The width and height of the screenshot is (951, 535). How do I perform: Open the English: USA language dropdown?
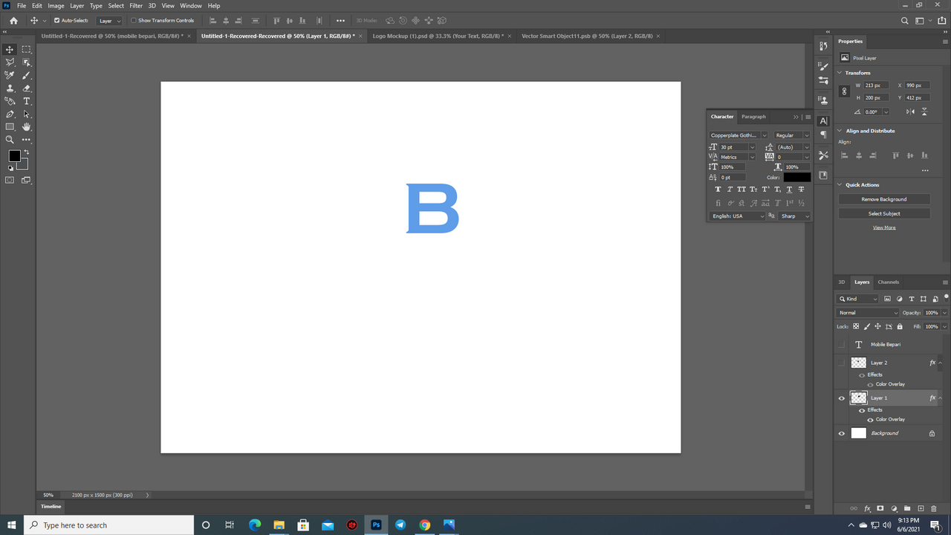click(x=737, y=216)
